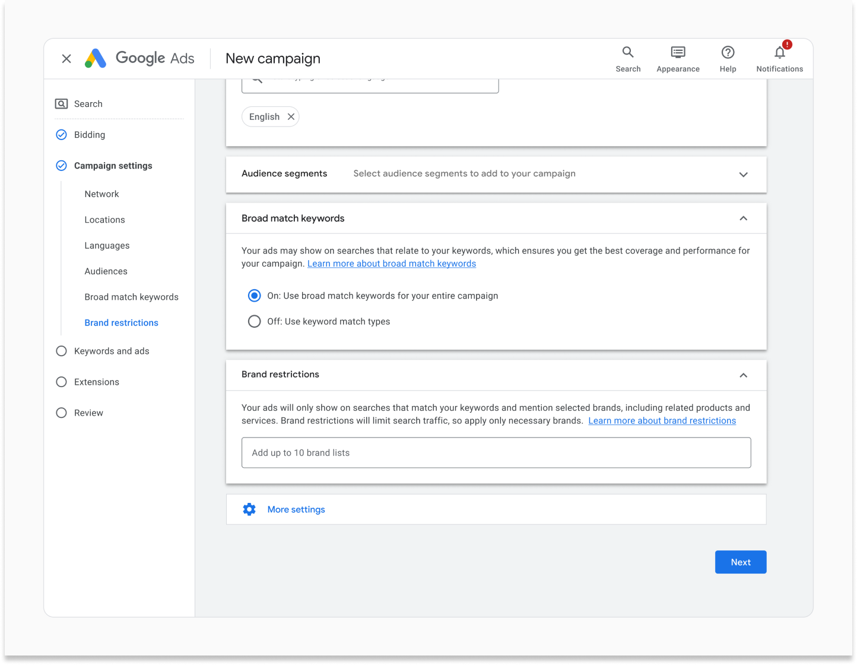Viewport: 857px width, 665px height.
Task: Go to Broad match keywords in sidebar
Action: (x=131, y=297)
